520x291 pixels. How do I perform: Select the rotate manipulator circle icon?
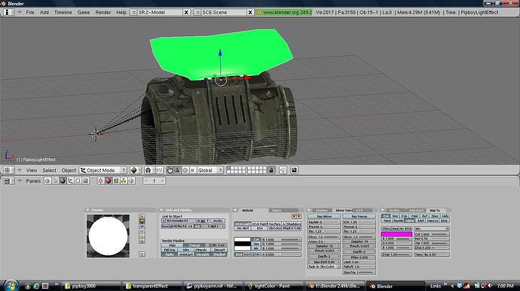click(x=185, y=170)
